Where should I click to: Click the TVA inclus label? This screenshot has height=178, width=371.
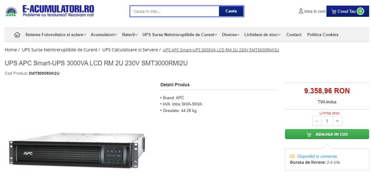coord(327,102)
